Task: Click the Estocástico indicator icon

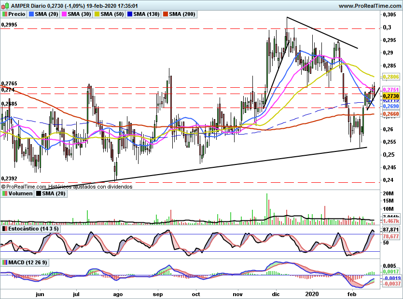Action: point(5,229)
